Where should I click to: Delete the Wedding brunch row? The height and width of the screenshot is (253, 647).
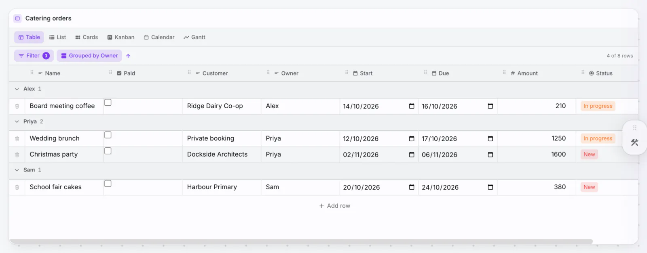pyautogui.click(x=17, y=139)
